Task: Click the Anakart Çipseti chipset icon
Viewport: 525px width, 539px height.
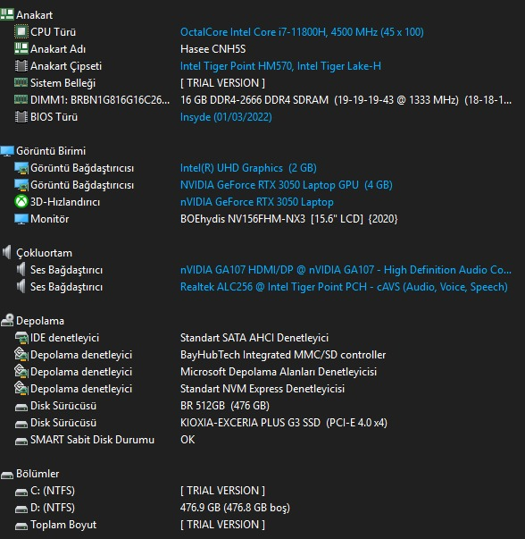Action: click(21, 65)
